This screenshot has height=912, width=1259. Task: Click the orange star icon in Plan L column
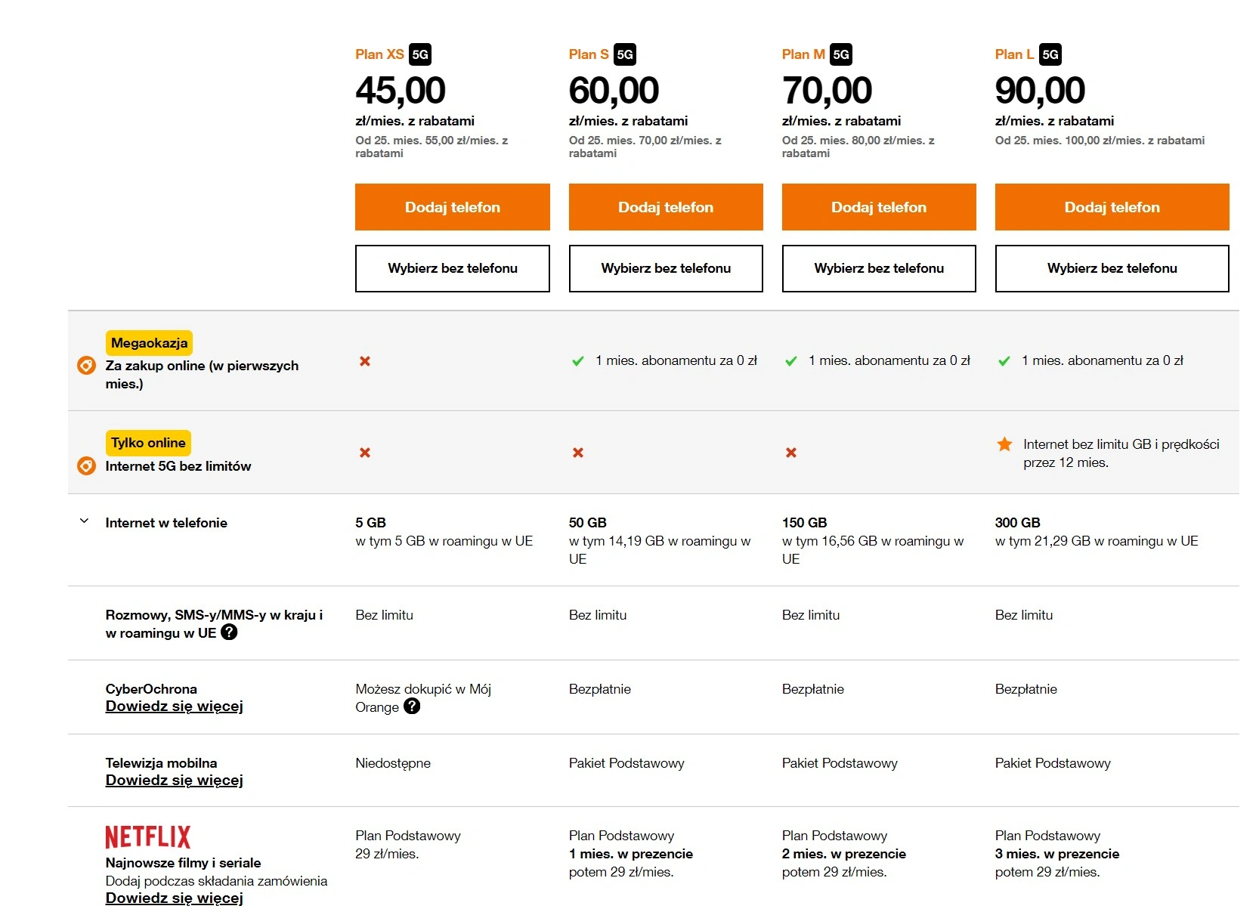[1004, 444]
